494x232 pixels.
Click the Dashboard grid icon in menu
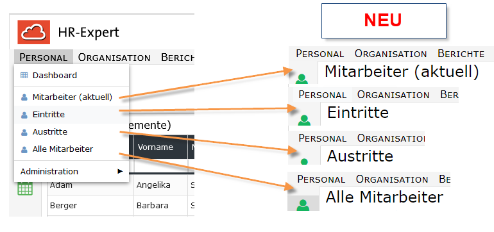click(24, 75)
